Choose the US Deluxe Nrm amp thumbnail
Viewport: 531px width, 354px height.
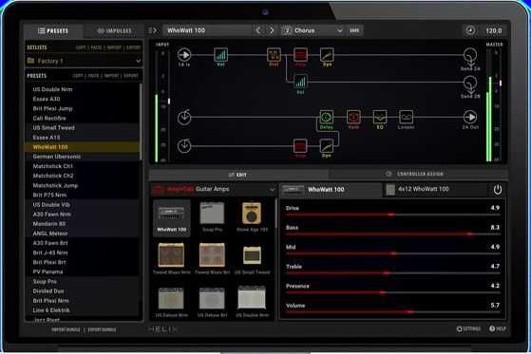click(x=171, y=302)
